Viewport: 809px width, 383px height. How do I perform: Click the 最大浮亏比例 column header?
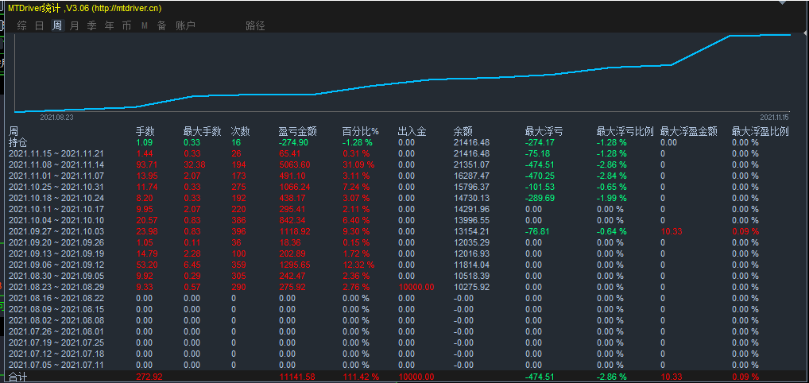625,132
